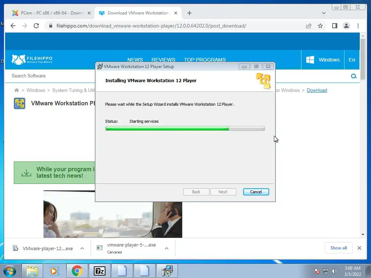Open the En language selector

click(x=352, y=60)
